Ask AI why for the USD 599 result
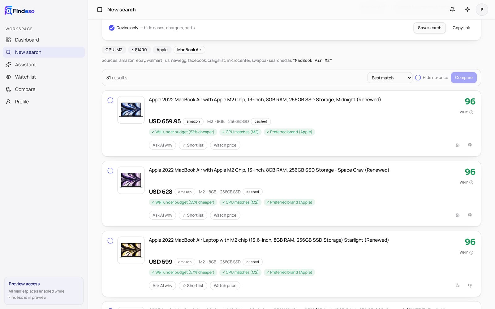Image resolution: width=495 pixels, height=309 pixels. coord(162,286)
